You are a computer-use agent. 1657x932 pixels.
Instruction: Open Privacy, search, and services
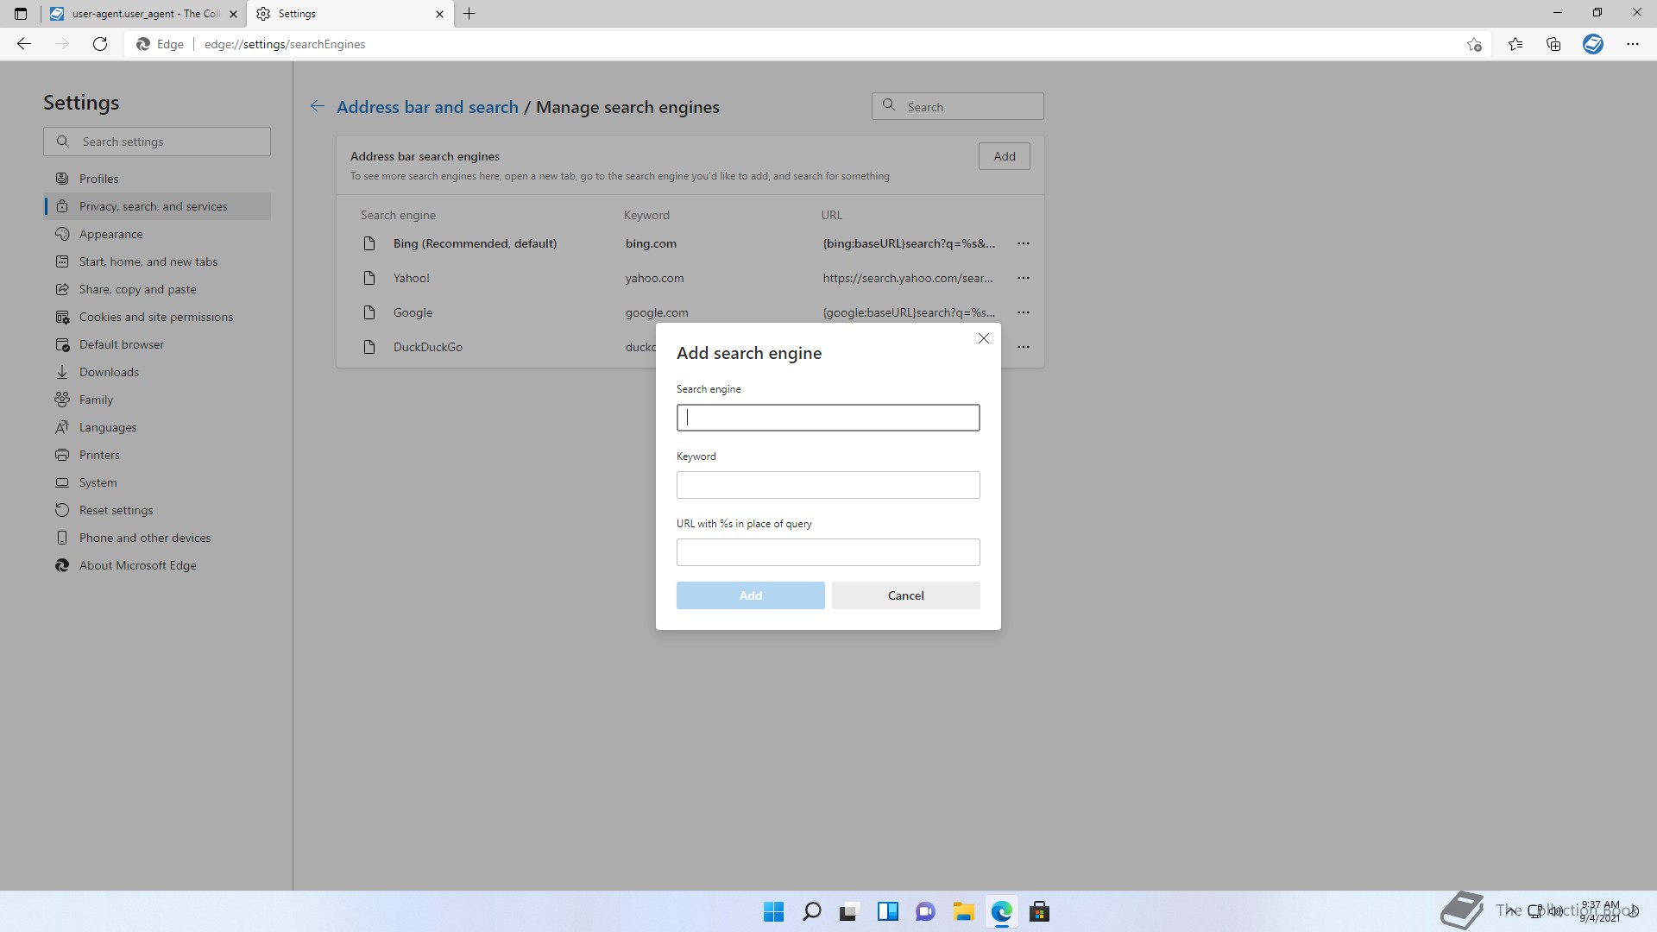click(x=157, y=206)
